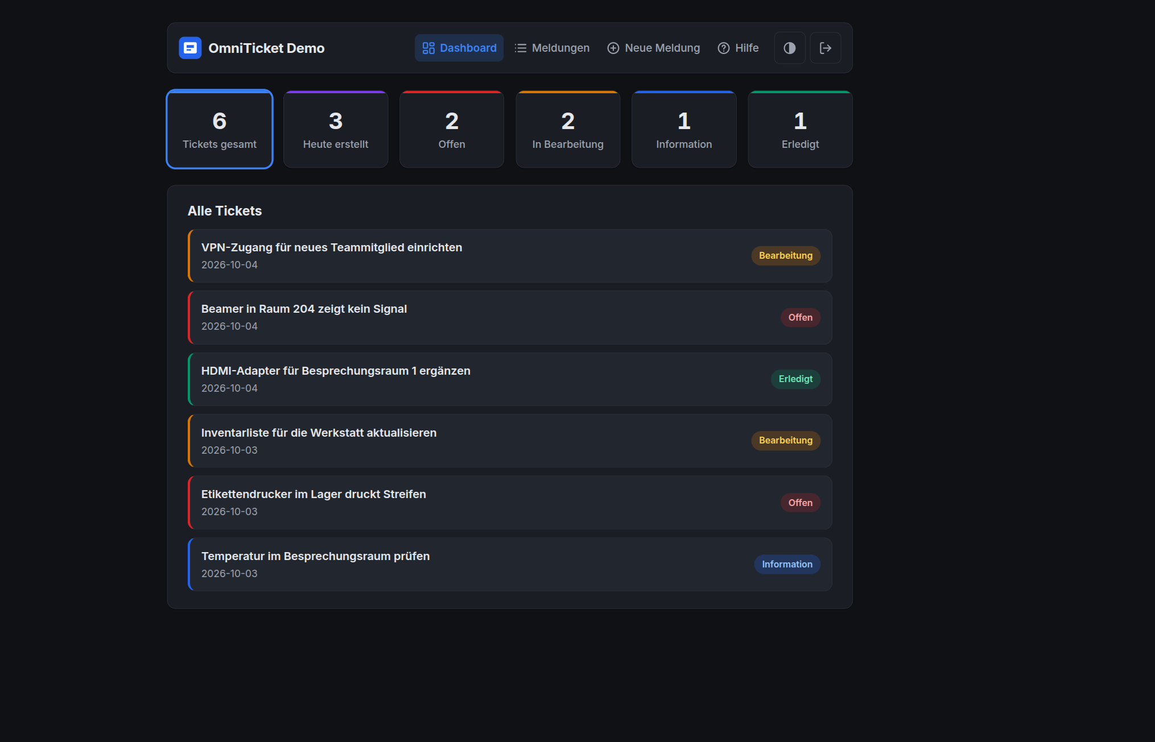Click Offen badge on Etikettendrucker ticket
This screenshot has width=1155, height=742.
(x=800, y=503)
